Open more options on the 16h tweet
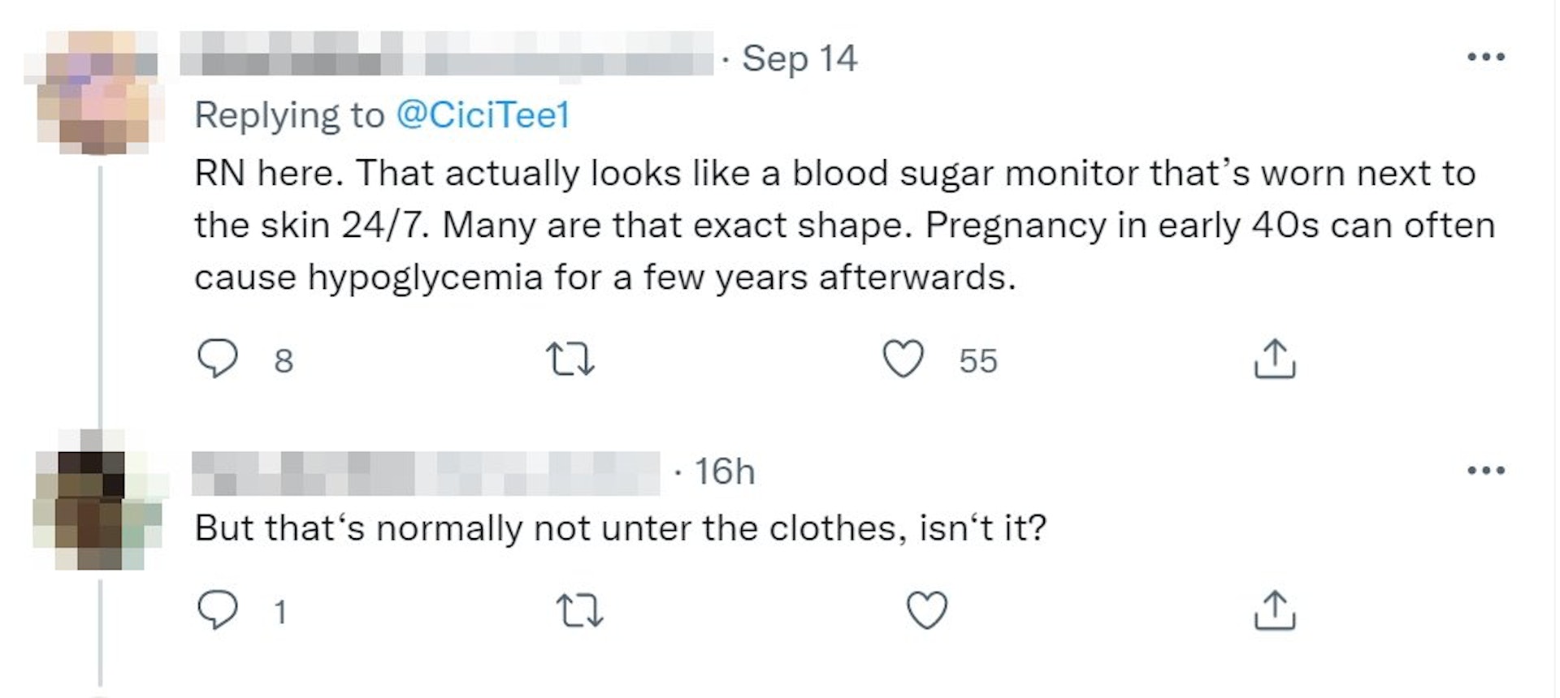 pos(1486,470)
